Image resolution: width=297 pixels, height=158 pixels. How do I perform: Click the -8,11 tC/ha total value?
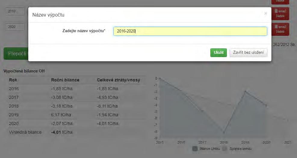107,106
